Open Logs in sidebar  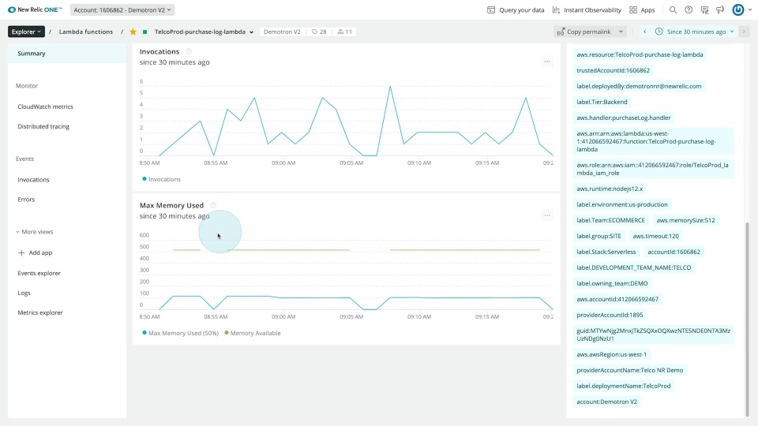pos(24,293)
